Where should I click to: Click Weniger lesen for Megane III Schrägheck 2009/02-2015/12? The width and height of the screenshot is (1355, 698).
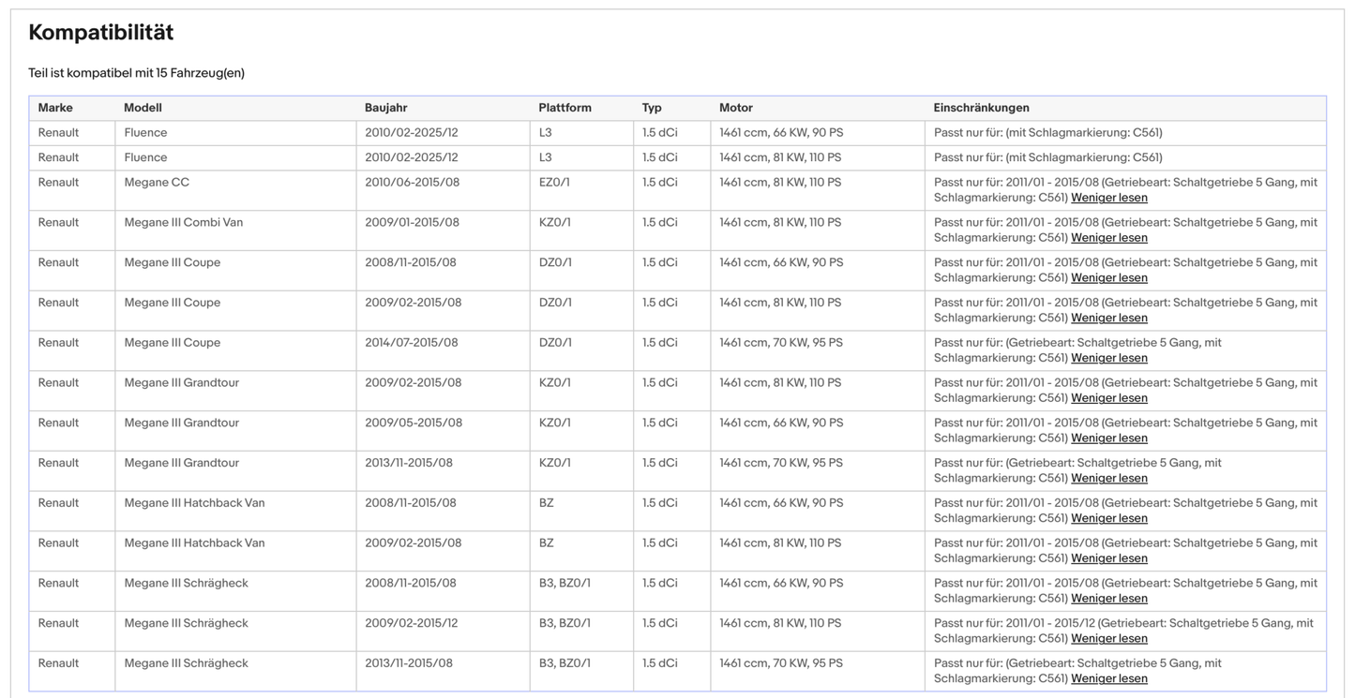click(1108, 638)
